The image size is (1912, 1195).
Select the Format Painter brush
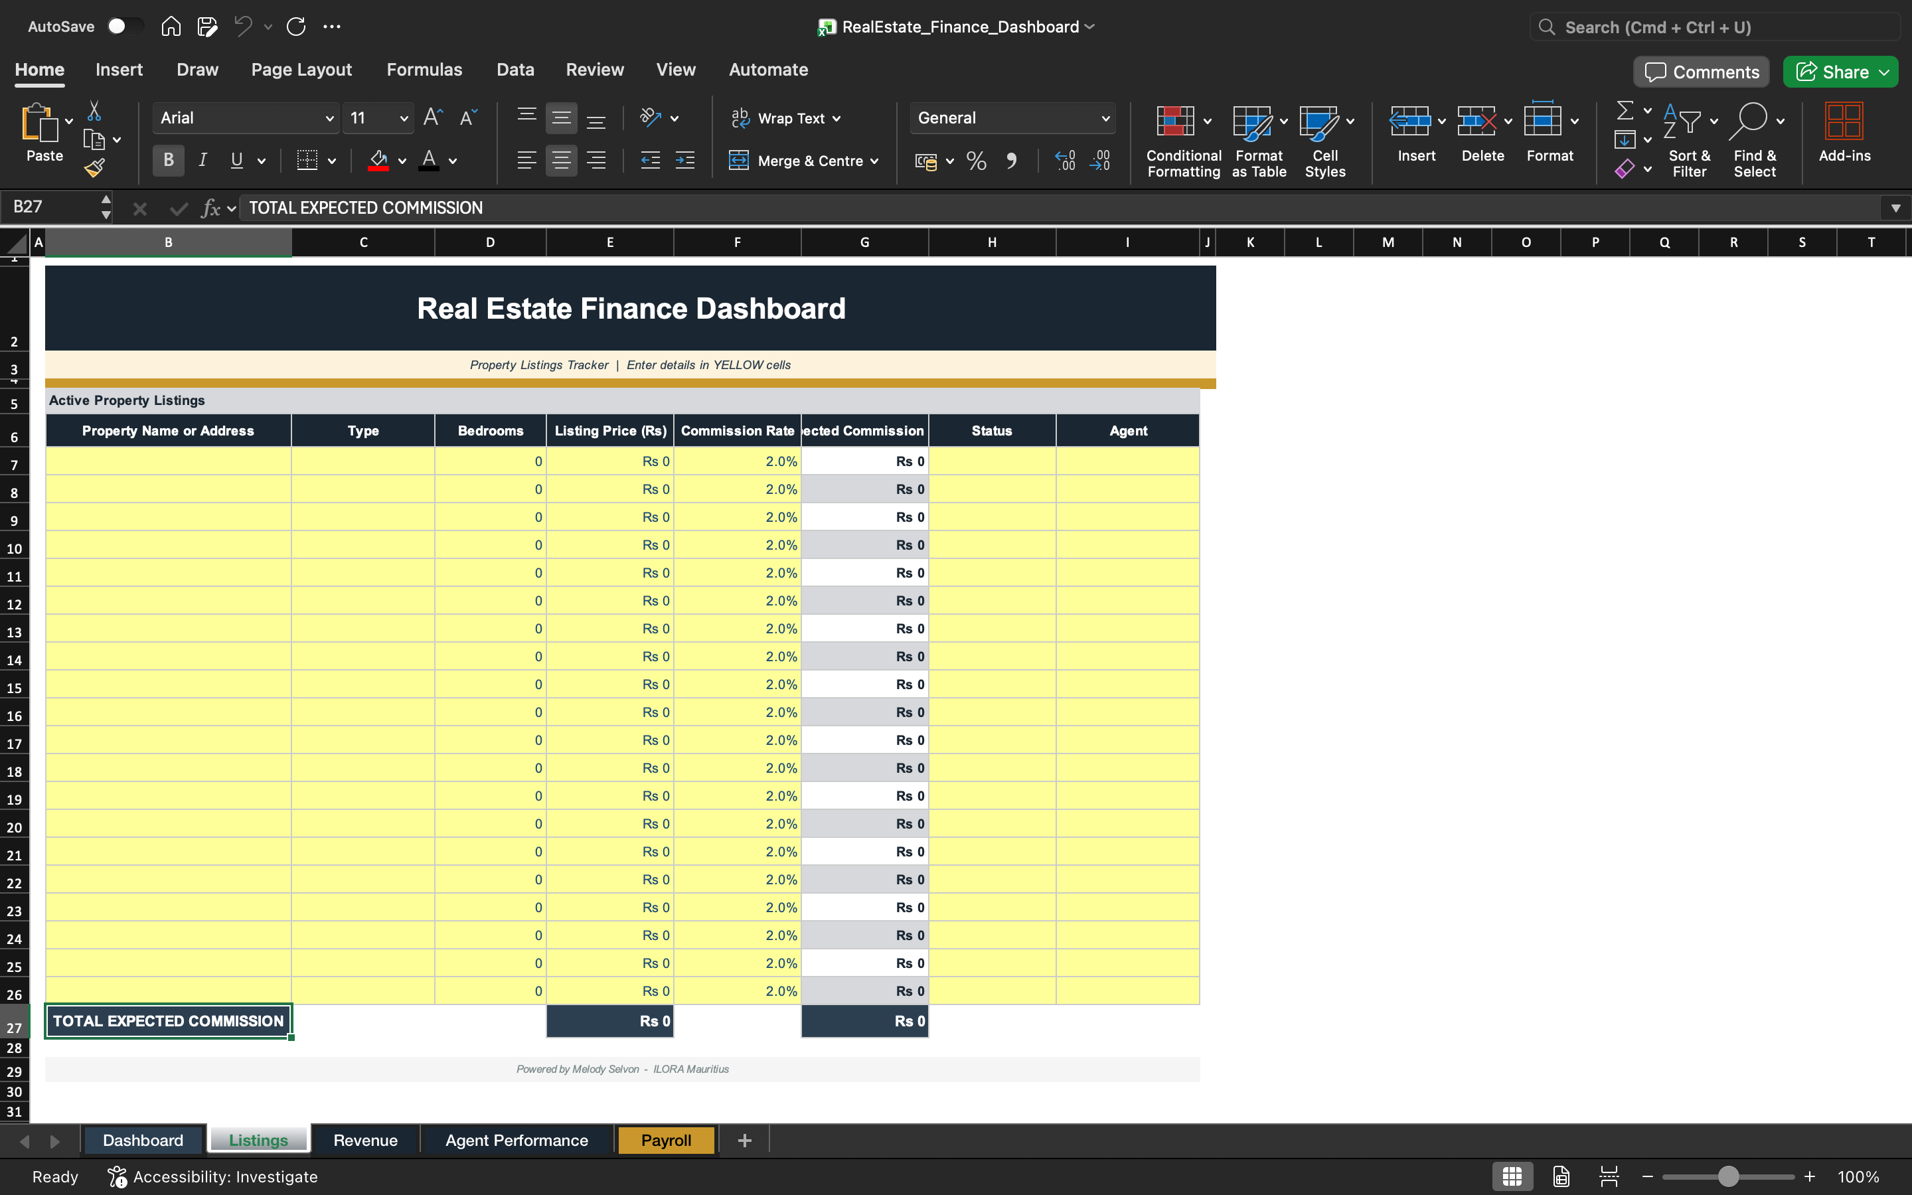point(94,167)
